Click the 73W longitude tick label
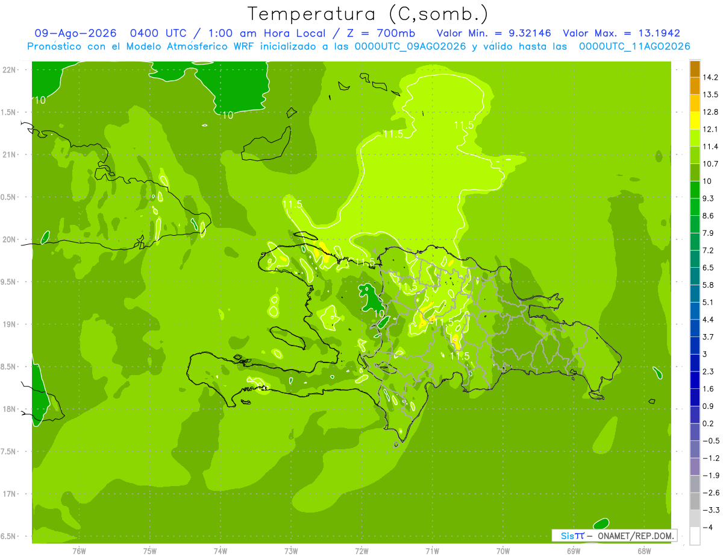The width and height of the screenshot is (723, 559). click(291, 551)
